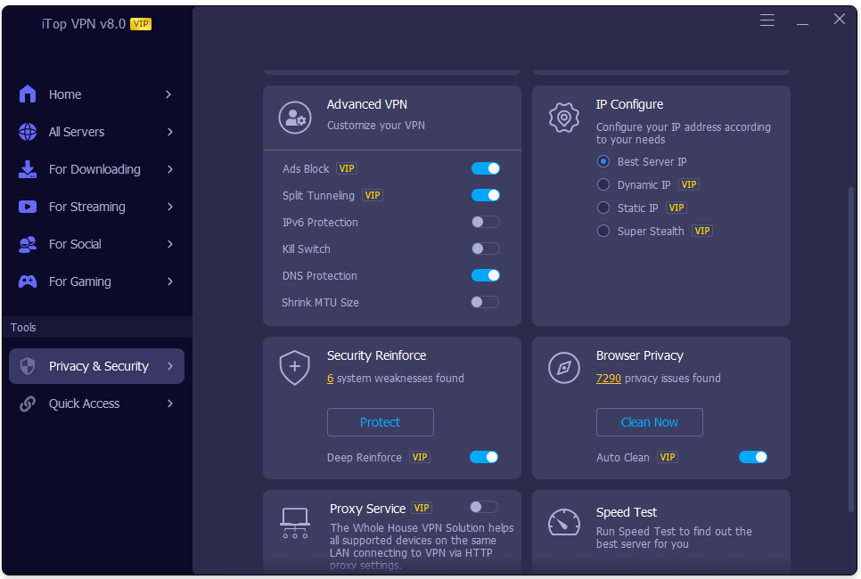Click VIP badge beside Super Stealth
861x579 pixels.
click(701, 231)
